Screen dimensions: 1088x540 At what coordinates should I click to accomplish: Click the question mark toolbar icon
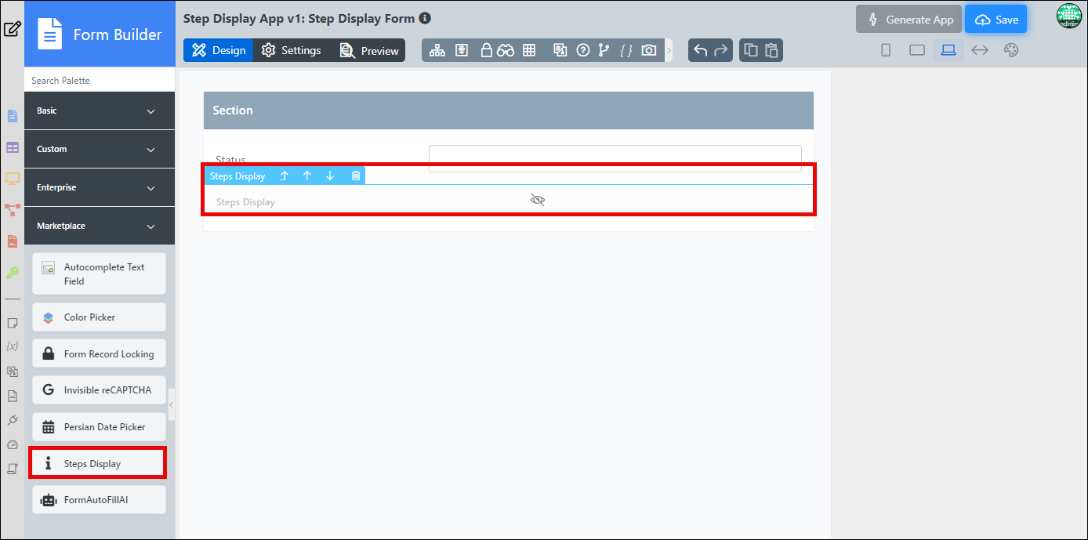tap(582, 50)
